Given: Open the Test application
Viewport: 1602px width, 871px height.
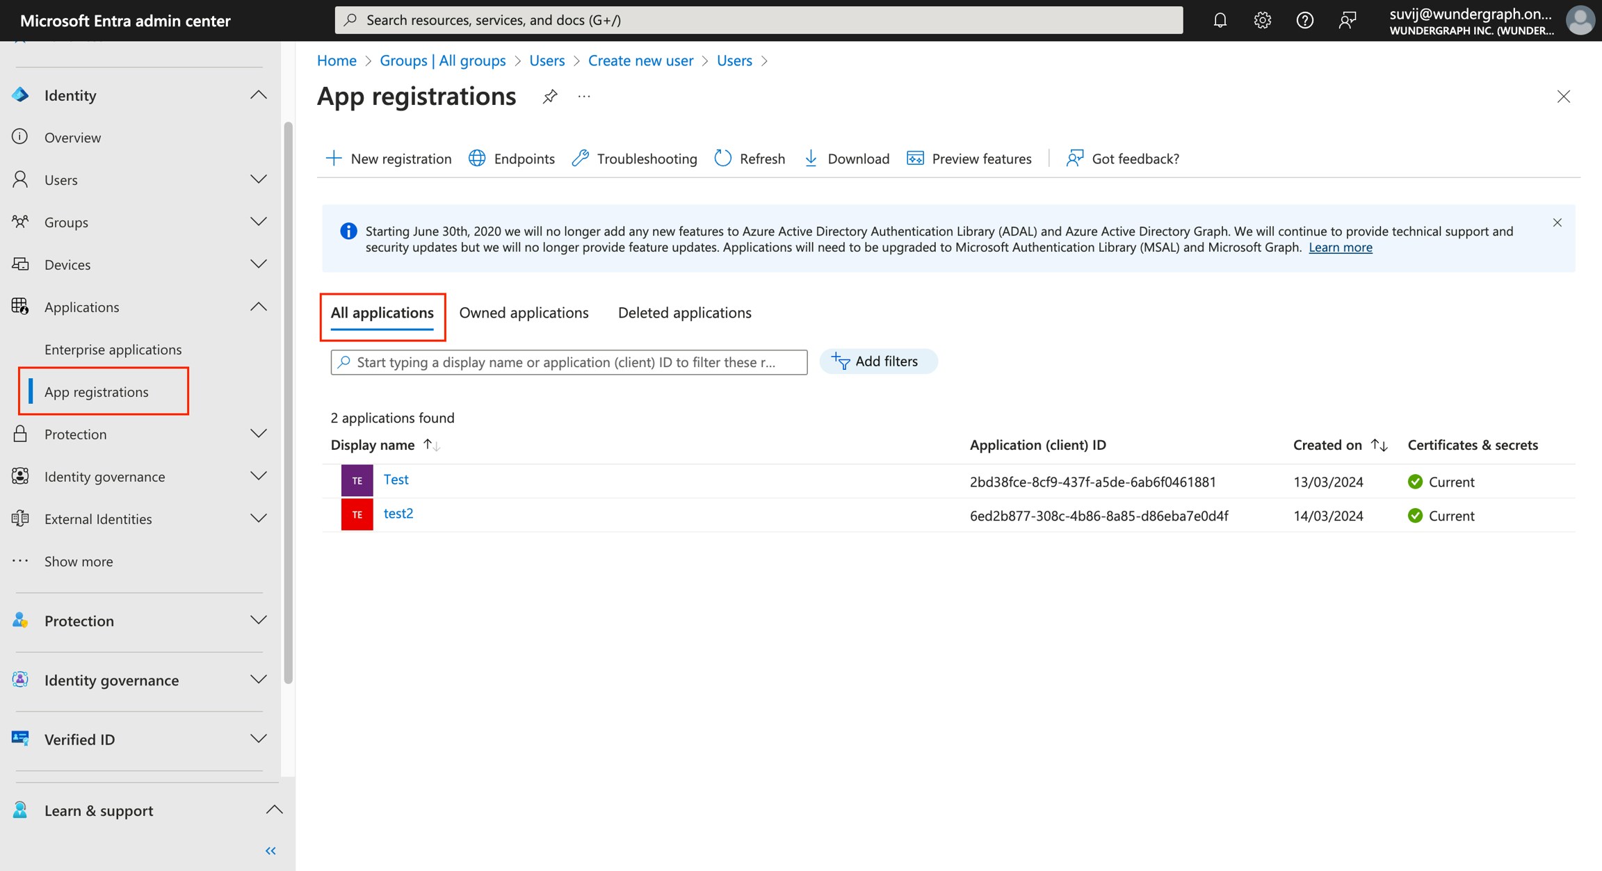Looking at the screenshot, I should click(x=396, y=479).
